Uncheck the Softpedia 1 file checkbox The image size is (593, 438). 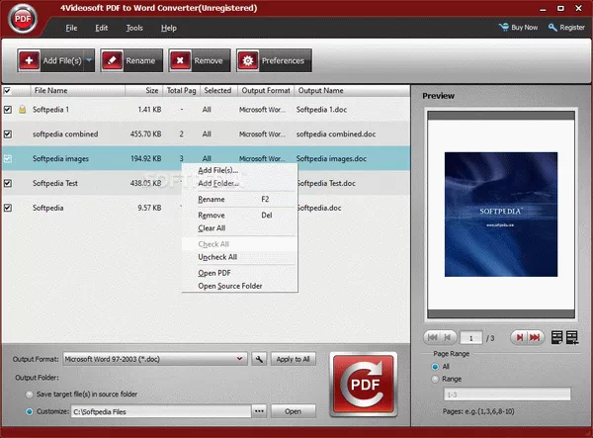pyautogui.click(x=8, y=110)
